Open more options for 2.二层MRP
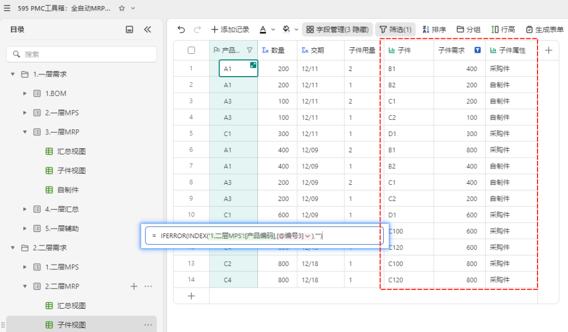Viewport: 568px width, 332px height. click(x=148, y=286)
